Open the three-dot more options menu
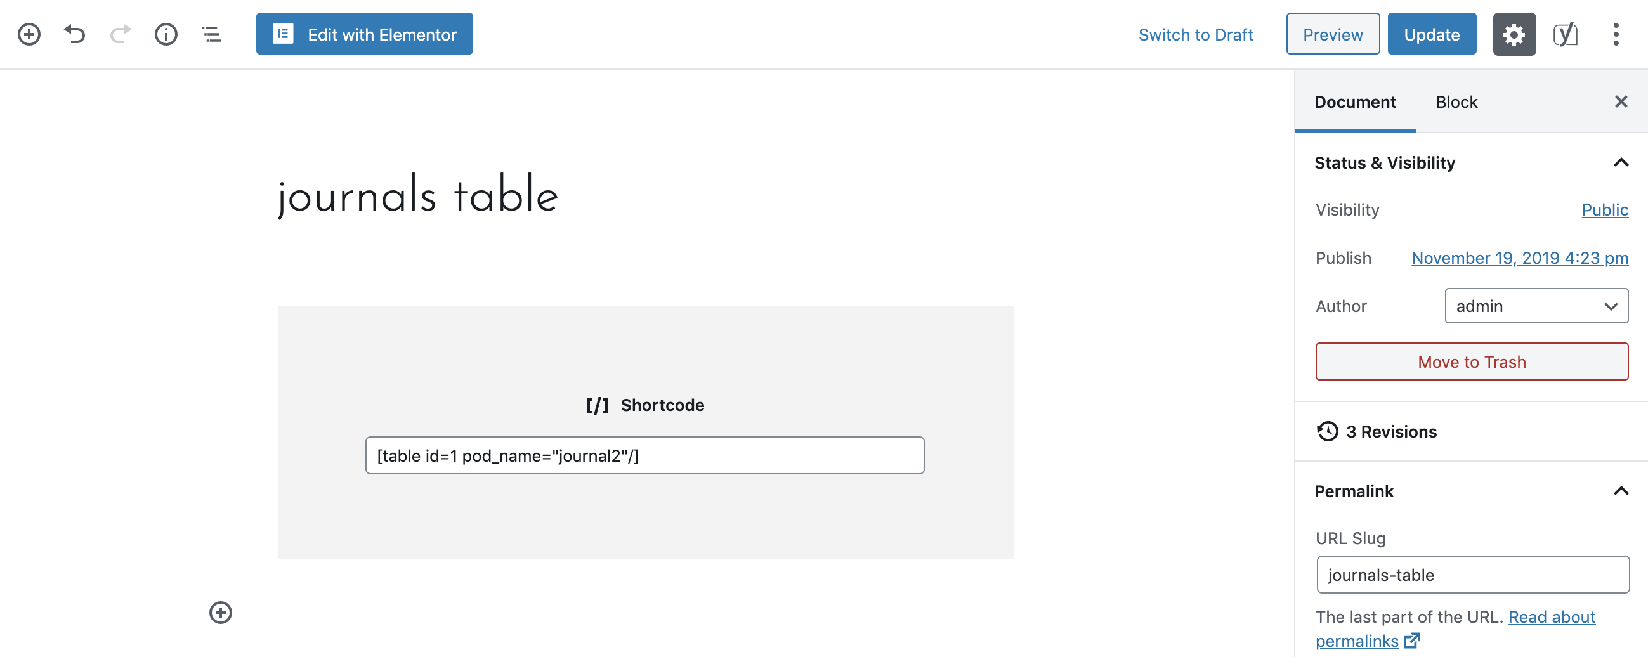 (1616, 34)
